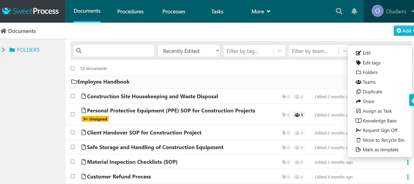Click tag count icon for Construction Site Housekeeping
414x184 pixels.
pyautogui.click(x=286, y=97)
